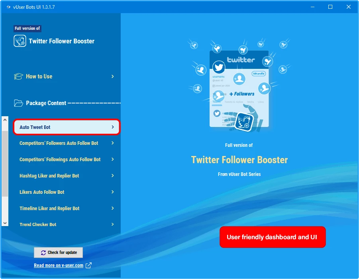The width and height of the screenshot is (359, 279).
Task: Click the graduation cap How to Use icon
Action: coord(19,76)
